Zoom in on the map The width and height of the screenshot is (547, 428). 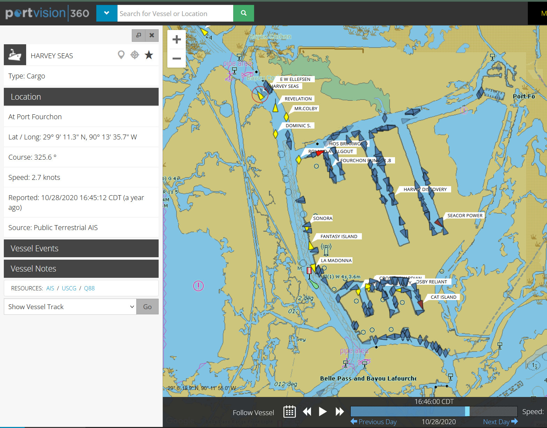(x=177, y=39)
